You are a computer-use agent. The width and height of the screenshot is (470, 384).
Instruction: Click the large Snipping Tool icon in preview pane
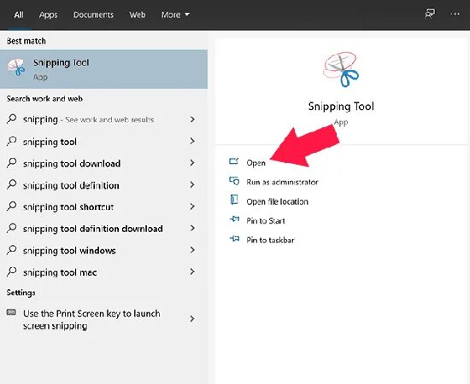click(x=342, y=69)
